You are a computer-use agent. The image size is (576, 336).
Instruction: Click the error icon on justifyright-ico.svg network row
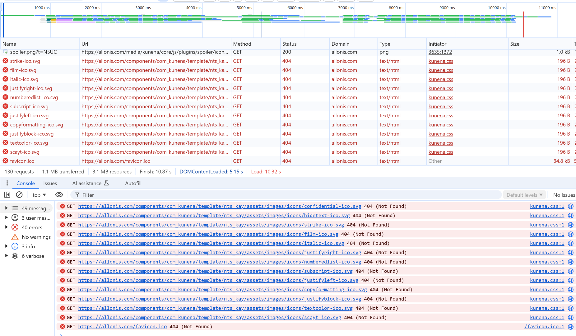pyautogui.click(x=5, y=88)
